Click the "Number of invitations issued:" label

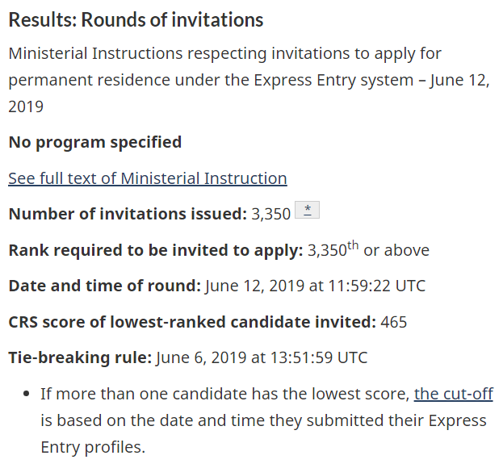127,214
